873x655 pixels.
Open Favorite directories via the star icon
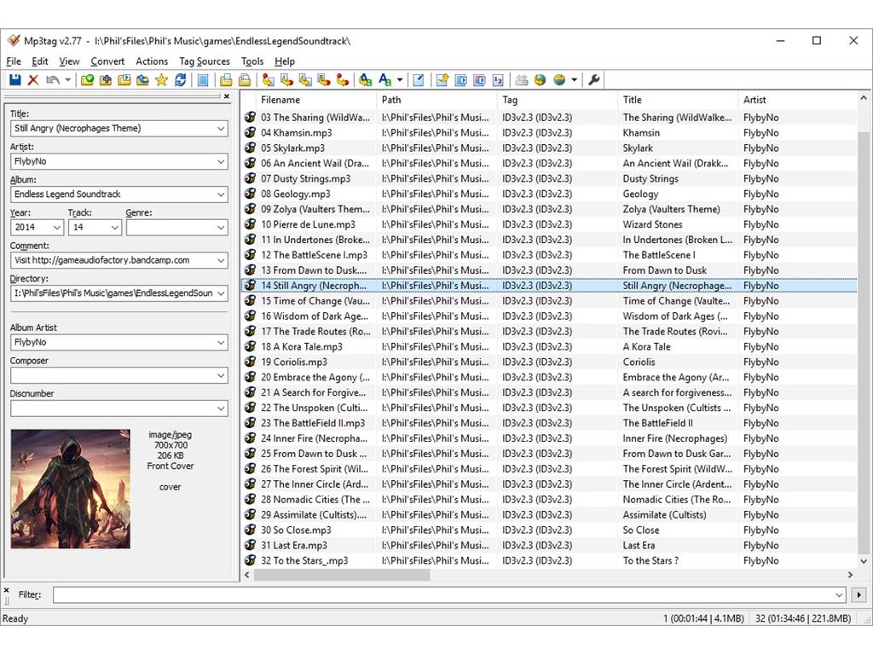click(x=159, y=79)
